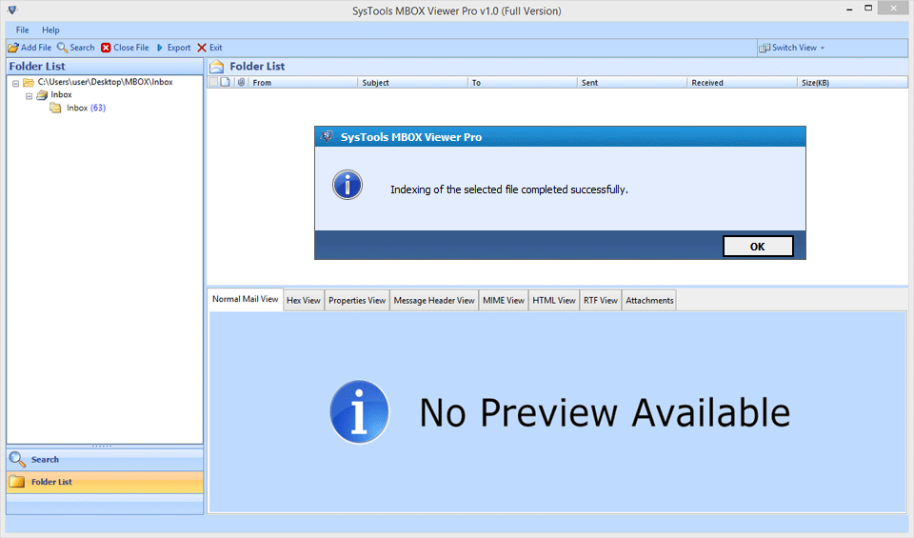Click the Add File label

point(36,48)
